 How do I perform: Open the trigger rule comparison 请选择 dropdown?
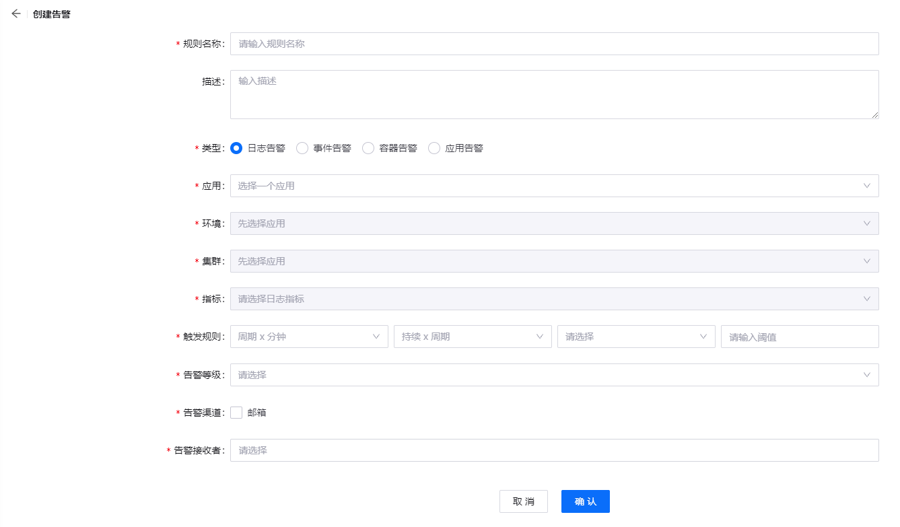click(x=636, y=337)
